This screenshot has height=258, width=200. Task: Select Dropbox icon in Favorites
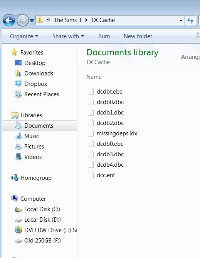[18, 84]
